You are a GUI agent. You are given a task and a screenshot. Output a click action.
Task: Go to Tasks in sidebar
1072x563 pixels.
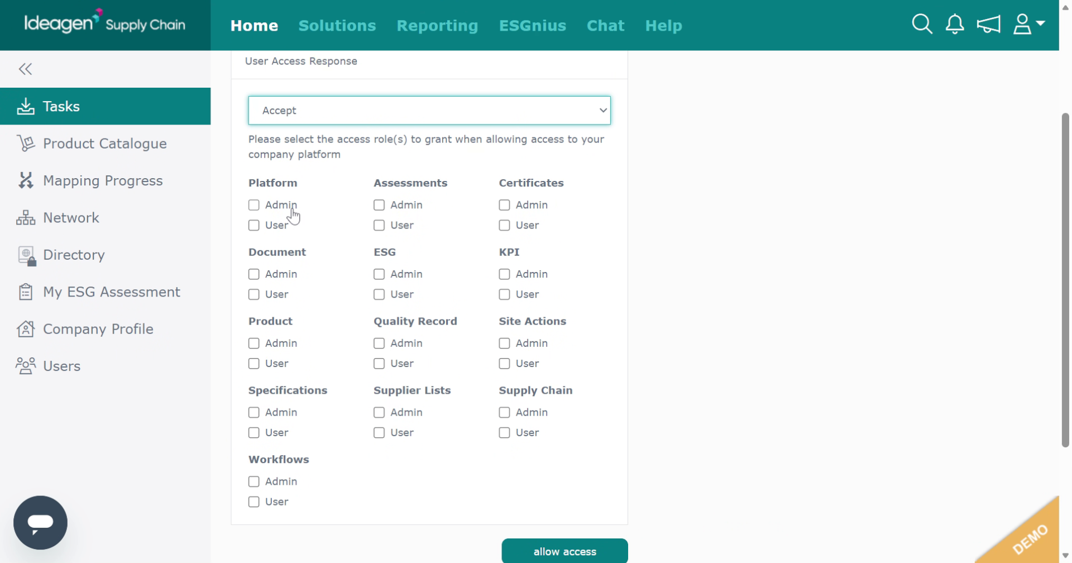(106, 106)
